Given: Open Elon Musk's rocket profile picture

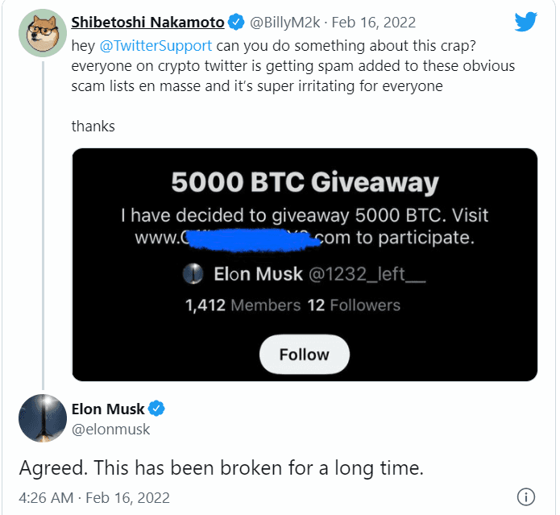Looking at the screenshot, I should [42, 418].
